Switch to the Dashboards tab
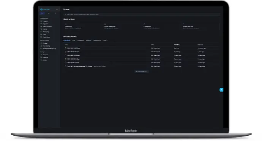This screenshot has width=262, height=141. point(97,41)
